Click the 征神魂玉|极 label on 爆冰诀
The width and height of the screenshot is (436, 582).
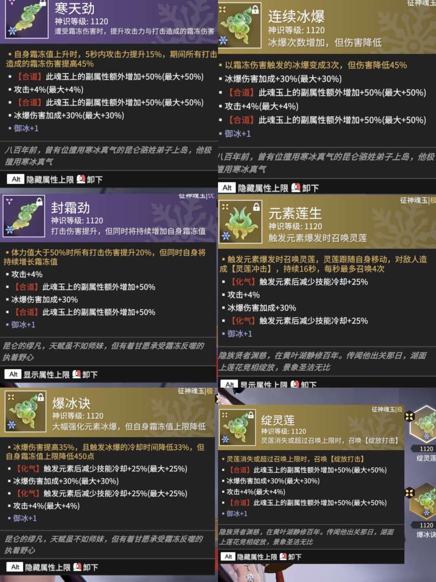coord(195,391)
